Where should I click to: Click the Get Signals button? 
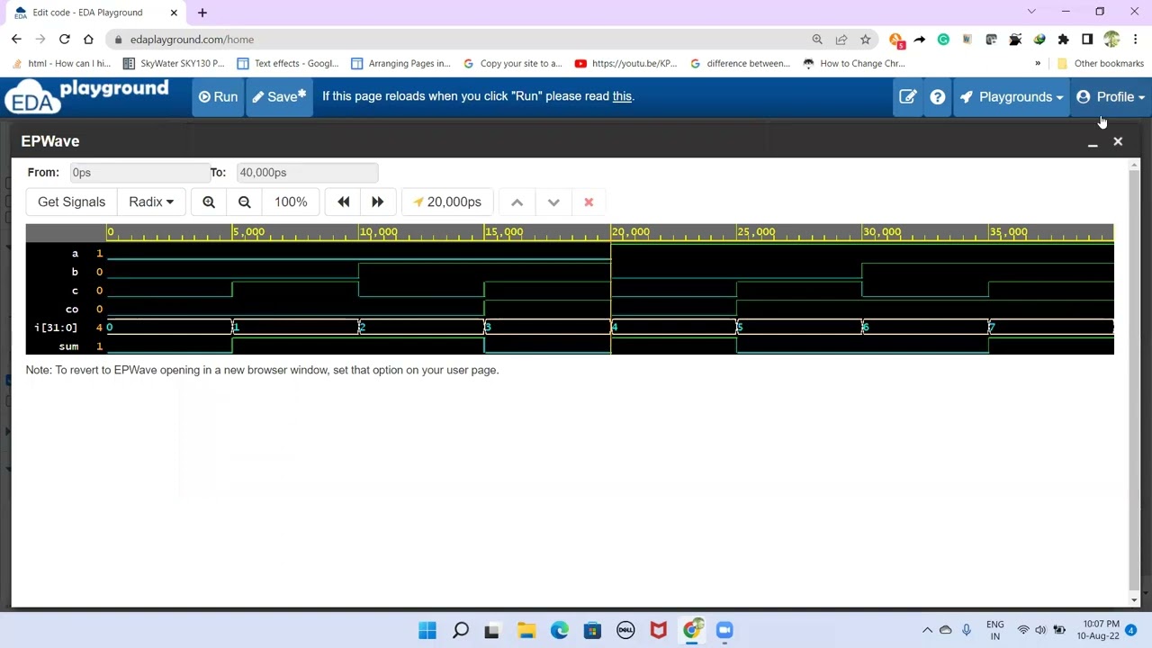coord(71,202)
